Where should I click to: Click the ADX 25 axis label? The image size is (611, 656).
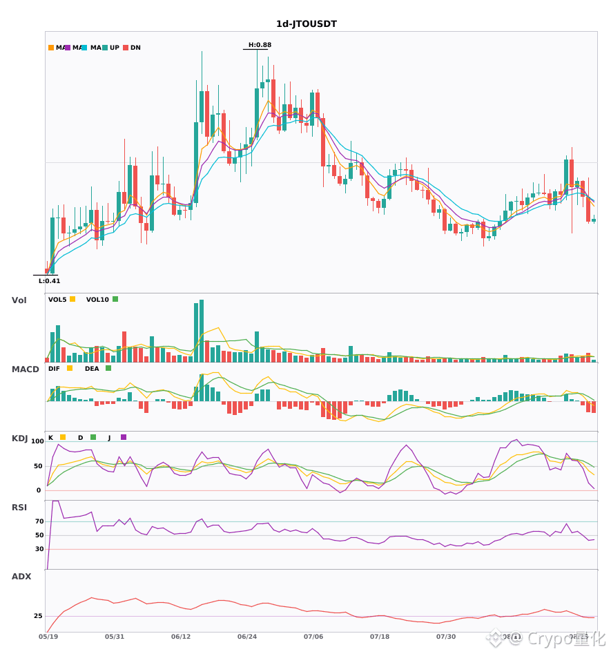tap(38, 616)
